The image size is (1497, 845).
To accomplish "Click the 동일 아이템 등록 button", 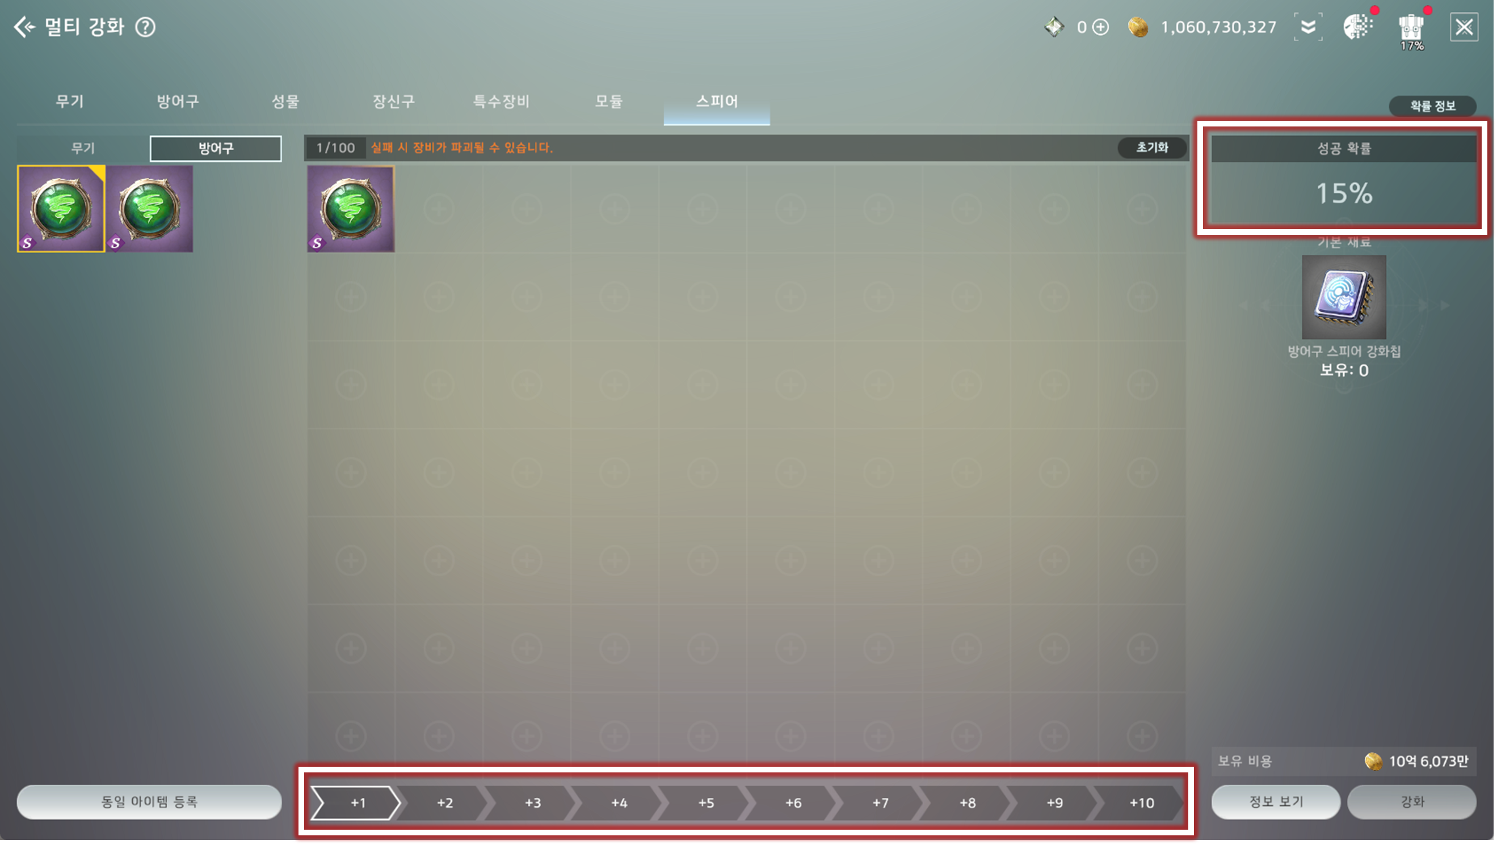I will (149, 801).
